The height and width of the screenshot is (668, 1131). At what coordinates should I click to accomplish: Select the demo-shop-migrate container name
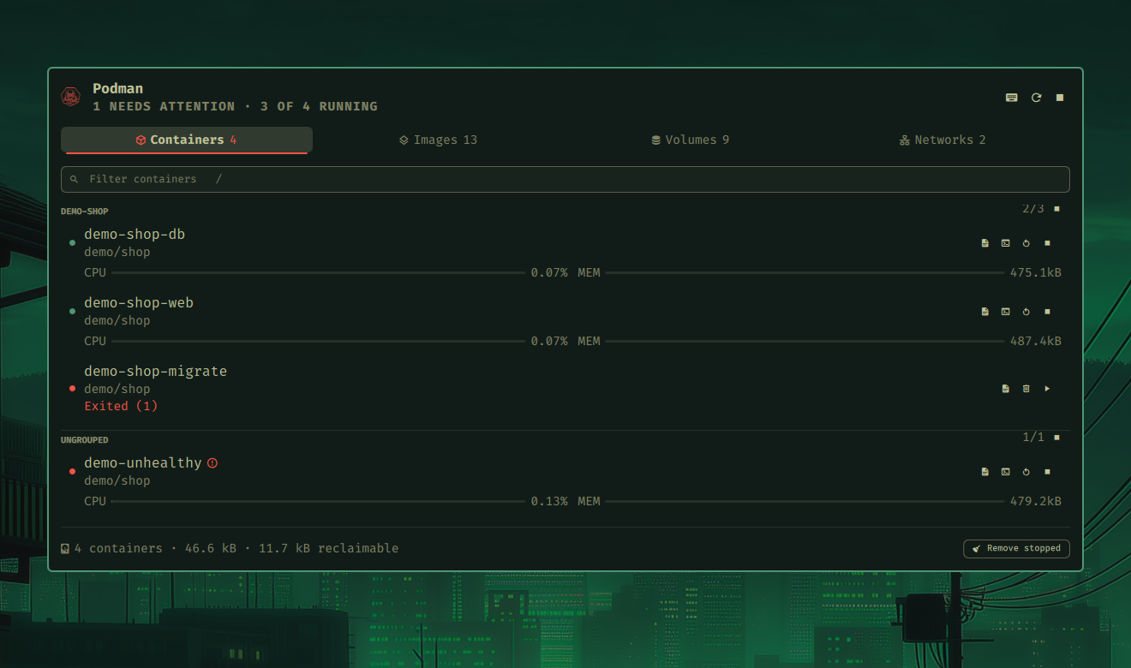(156, 371)
